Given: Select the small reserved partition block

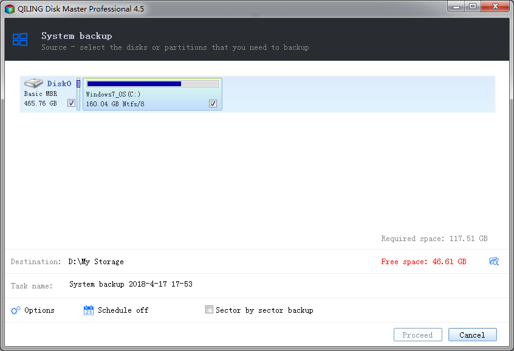Looking at the screenshot, I should pos(78,94).
